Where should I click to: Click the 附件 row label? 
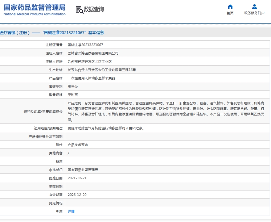point(59,145)
